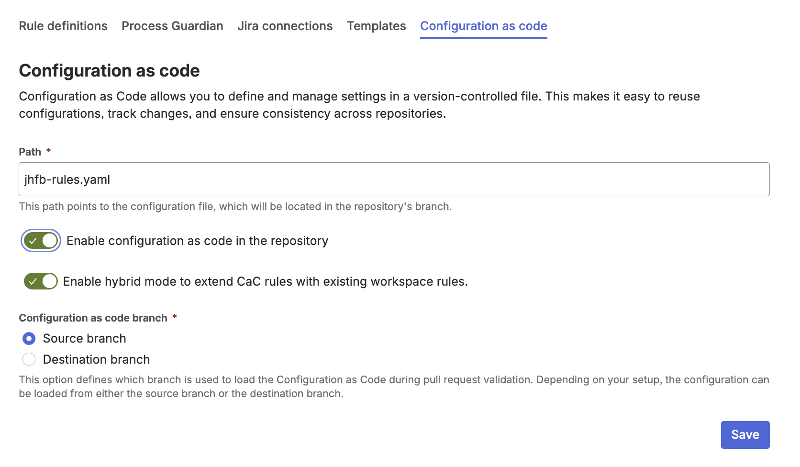Open the Rule definitions tab

tap(63, 26)
